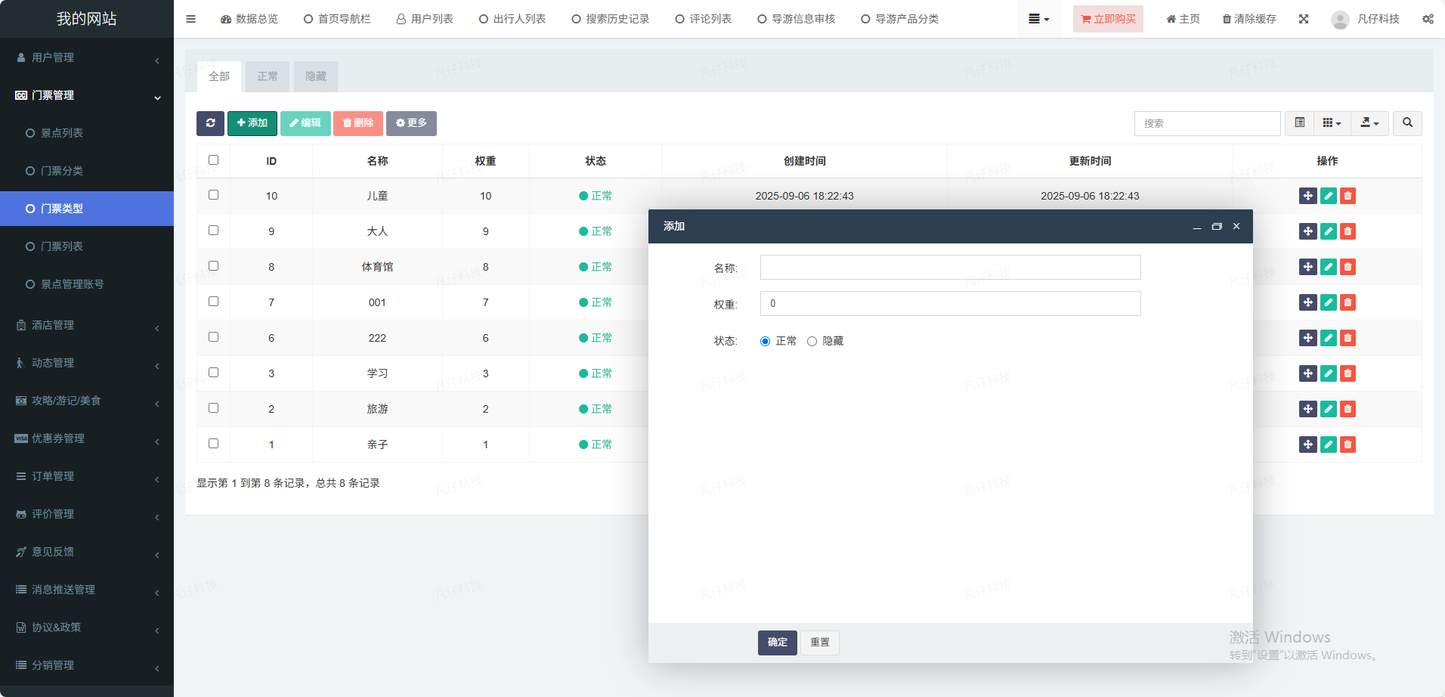Screen dimensions: 1445x697
Task: Open the column display dropdown
Action: [x=1332, y=123]
